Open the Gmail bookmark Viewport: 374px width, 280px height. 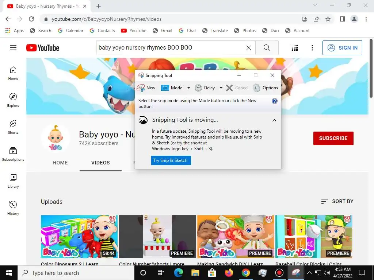[x=163, y=31]
